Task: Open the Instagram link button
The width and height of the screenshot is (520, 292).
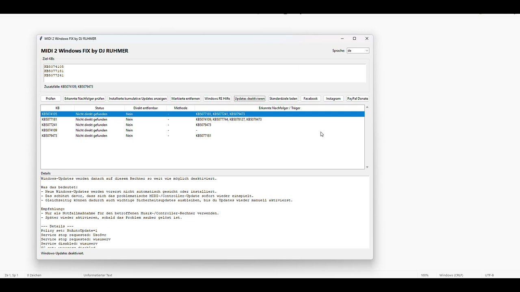Action: click(333, 99)
